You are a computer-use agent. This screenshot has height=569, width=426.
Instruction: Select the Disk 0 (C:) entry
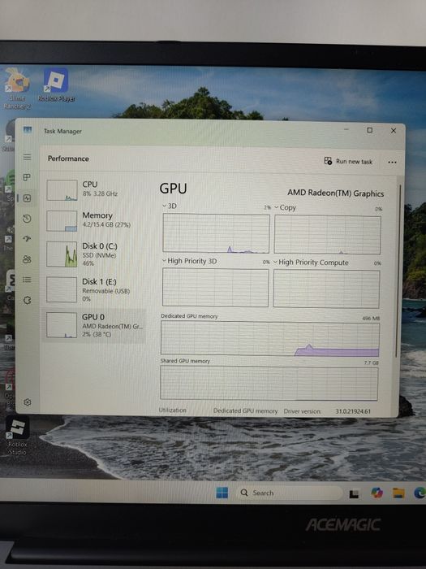click(95, 254)
